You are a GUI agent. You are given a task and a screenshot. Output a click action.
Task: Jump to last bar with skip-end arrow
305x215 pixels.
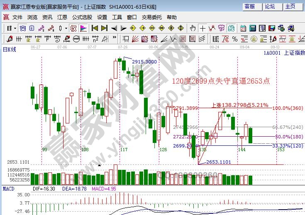point(104,28)
